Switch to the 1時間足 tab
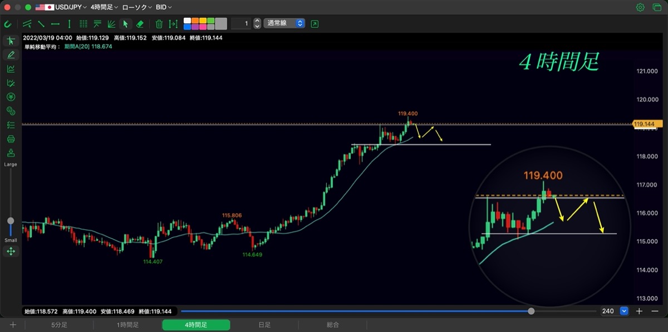 pyautogui.click(x=127, y=325)
